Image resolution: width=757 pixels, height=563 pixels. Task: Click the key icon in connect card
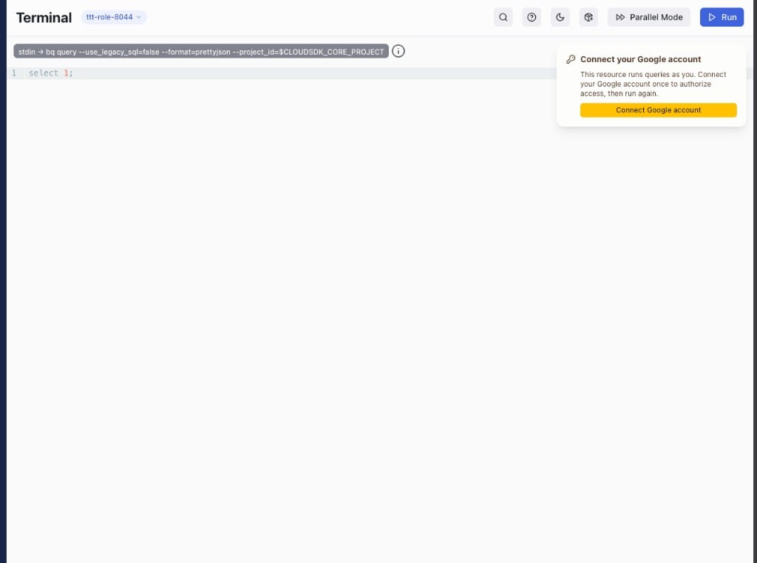(571, 59)
